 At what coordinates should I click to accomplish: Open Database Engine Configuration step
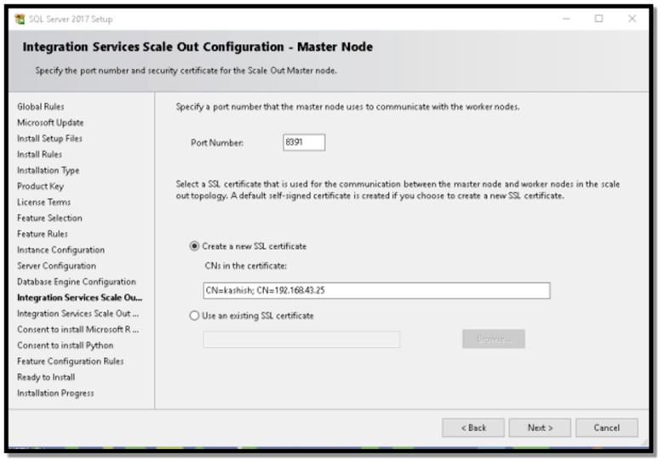point(77,282)
